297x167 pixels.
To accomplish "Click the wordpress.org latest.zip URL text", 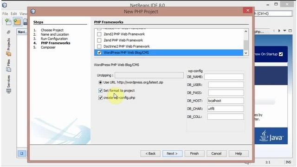I will (140, 83).
